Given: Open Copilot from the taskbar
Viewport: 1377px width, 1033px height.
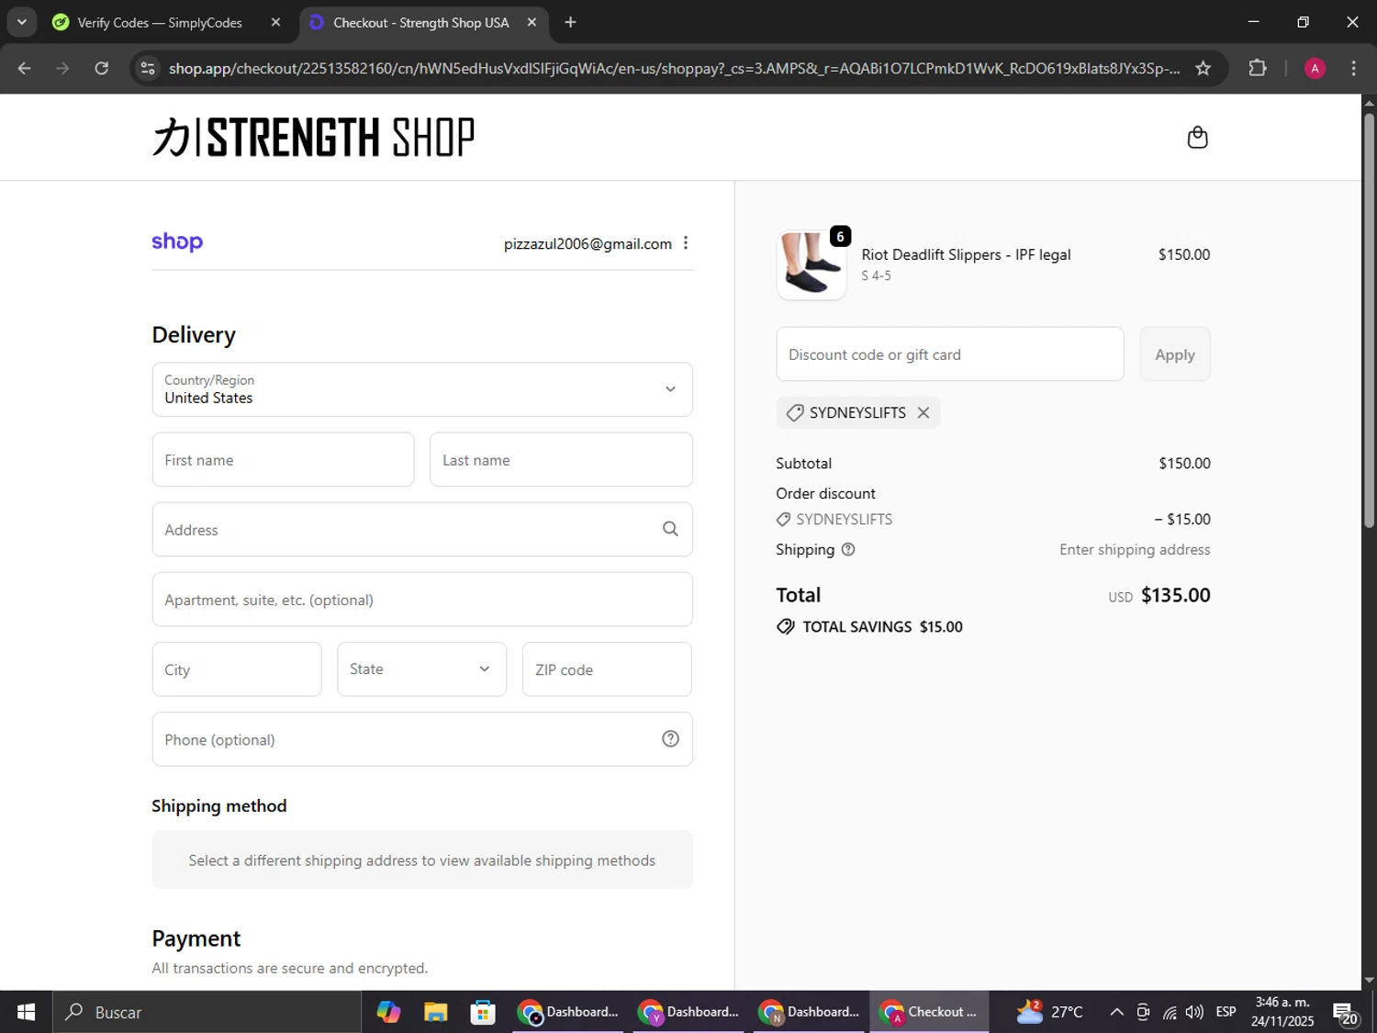Looking at the screenshot, I should 388,1012.
